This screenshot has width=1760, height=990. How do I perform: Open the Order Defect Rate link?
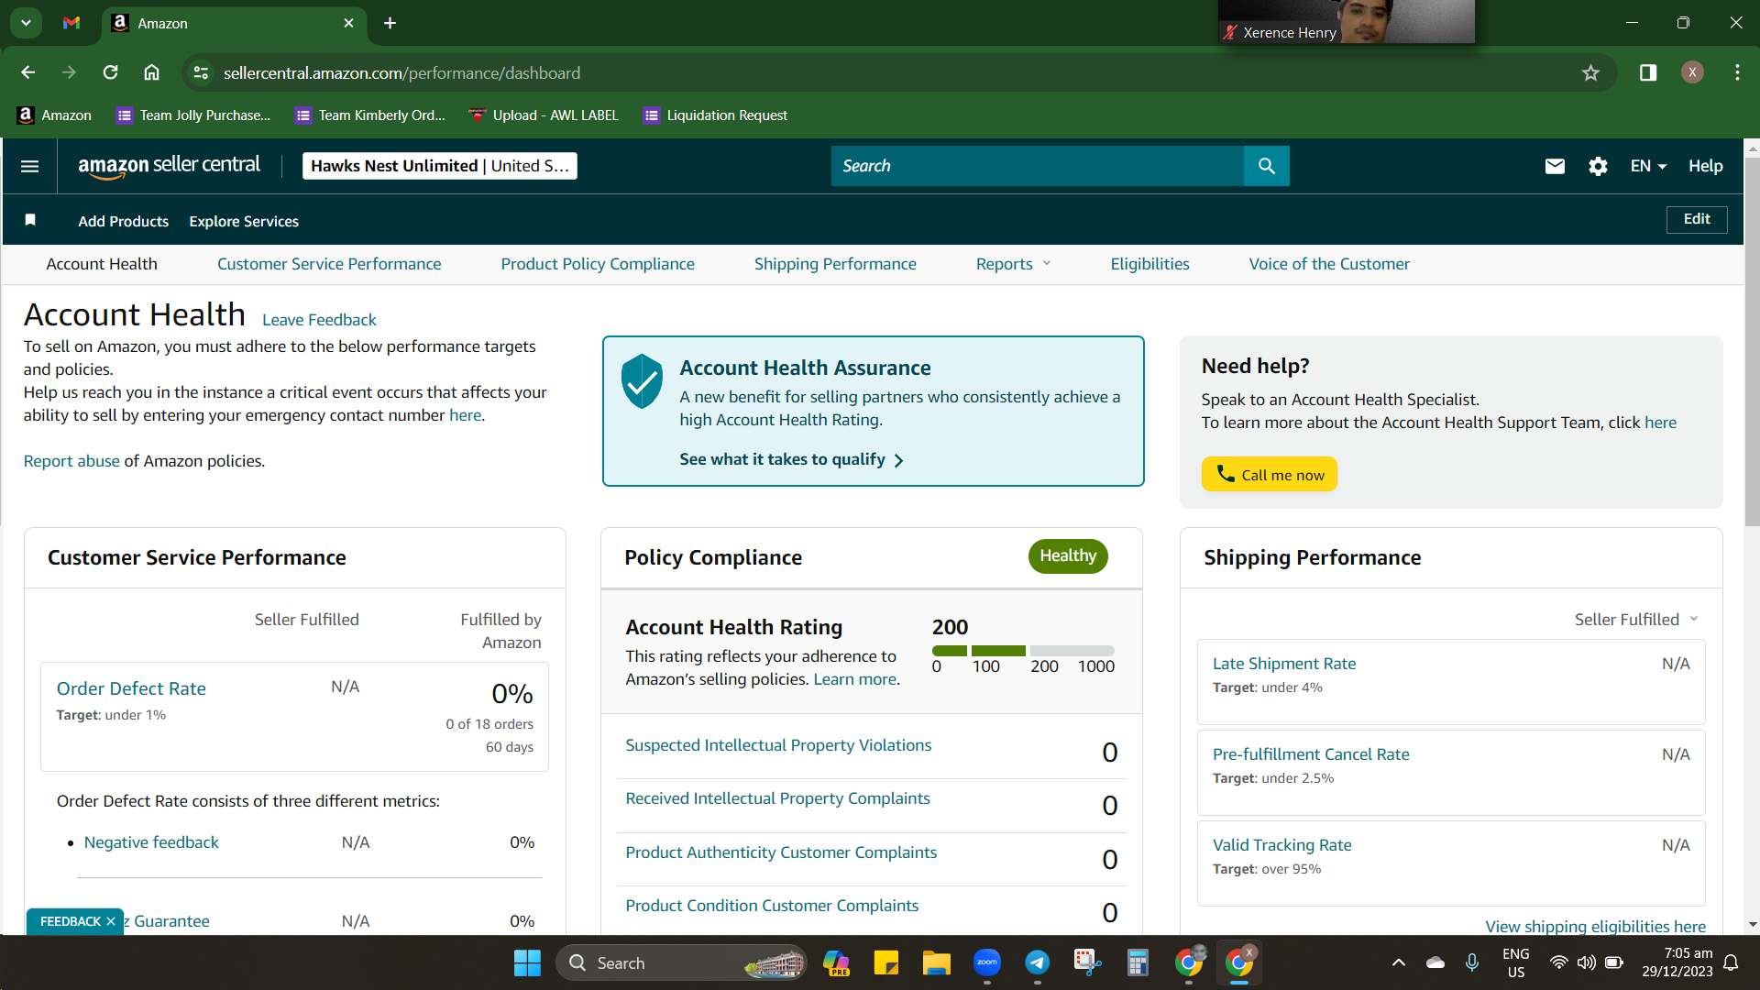pos(131,688)
